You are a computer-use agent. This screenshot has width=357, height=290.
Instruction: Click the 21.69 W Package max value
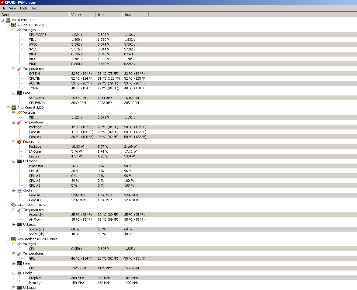click(130, 147)
